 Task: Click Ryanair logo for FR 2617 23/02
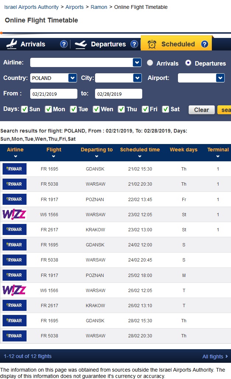[14, 229]
